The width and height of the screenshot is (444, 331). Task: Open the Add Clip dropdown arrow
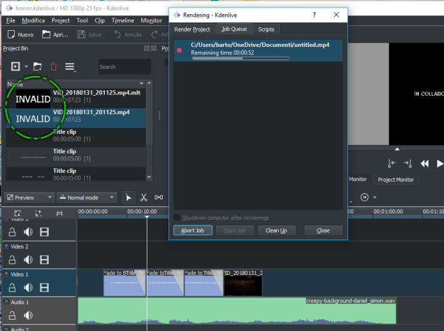26,67
